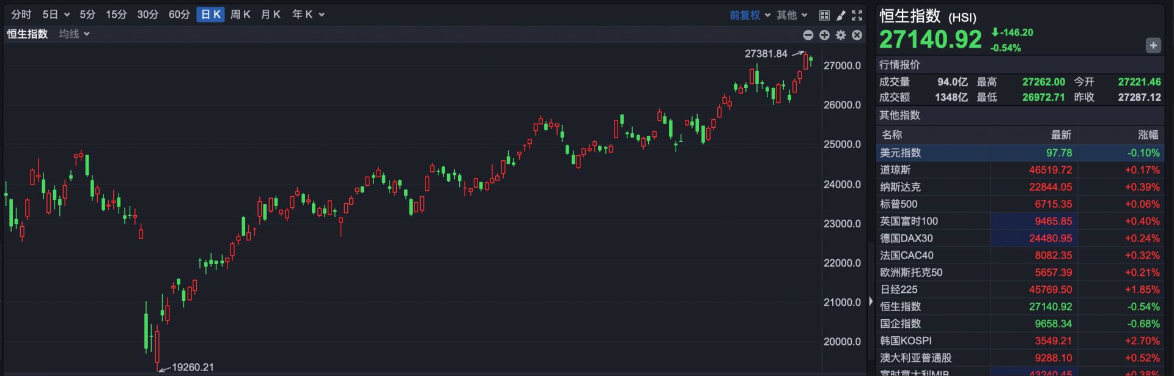1174x376 pixels.
Task: Expand chart to fullscreen
Action: pyautogui.click(x=857, y=15)
